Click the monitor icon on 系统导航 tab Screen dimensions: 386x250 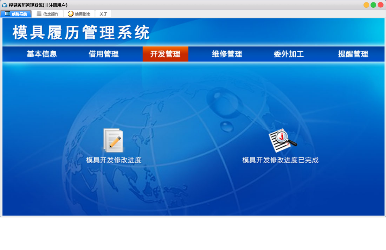coord(8,14)
